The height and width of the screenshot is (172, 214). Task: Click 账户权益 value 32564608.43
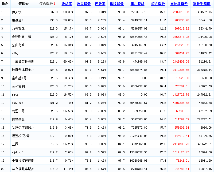click(139, 37)
